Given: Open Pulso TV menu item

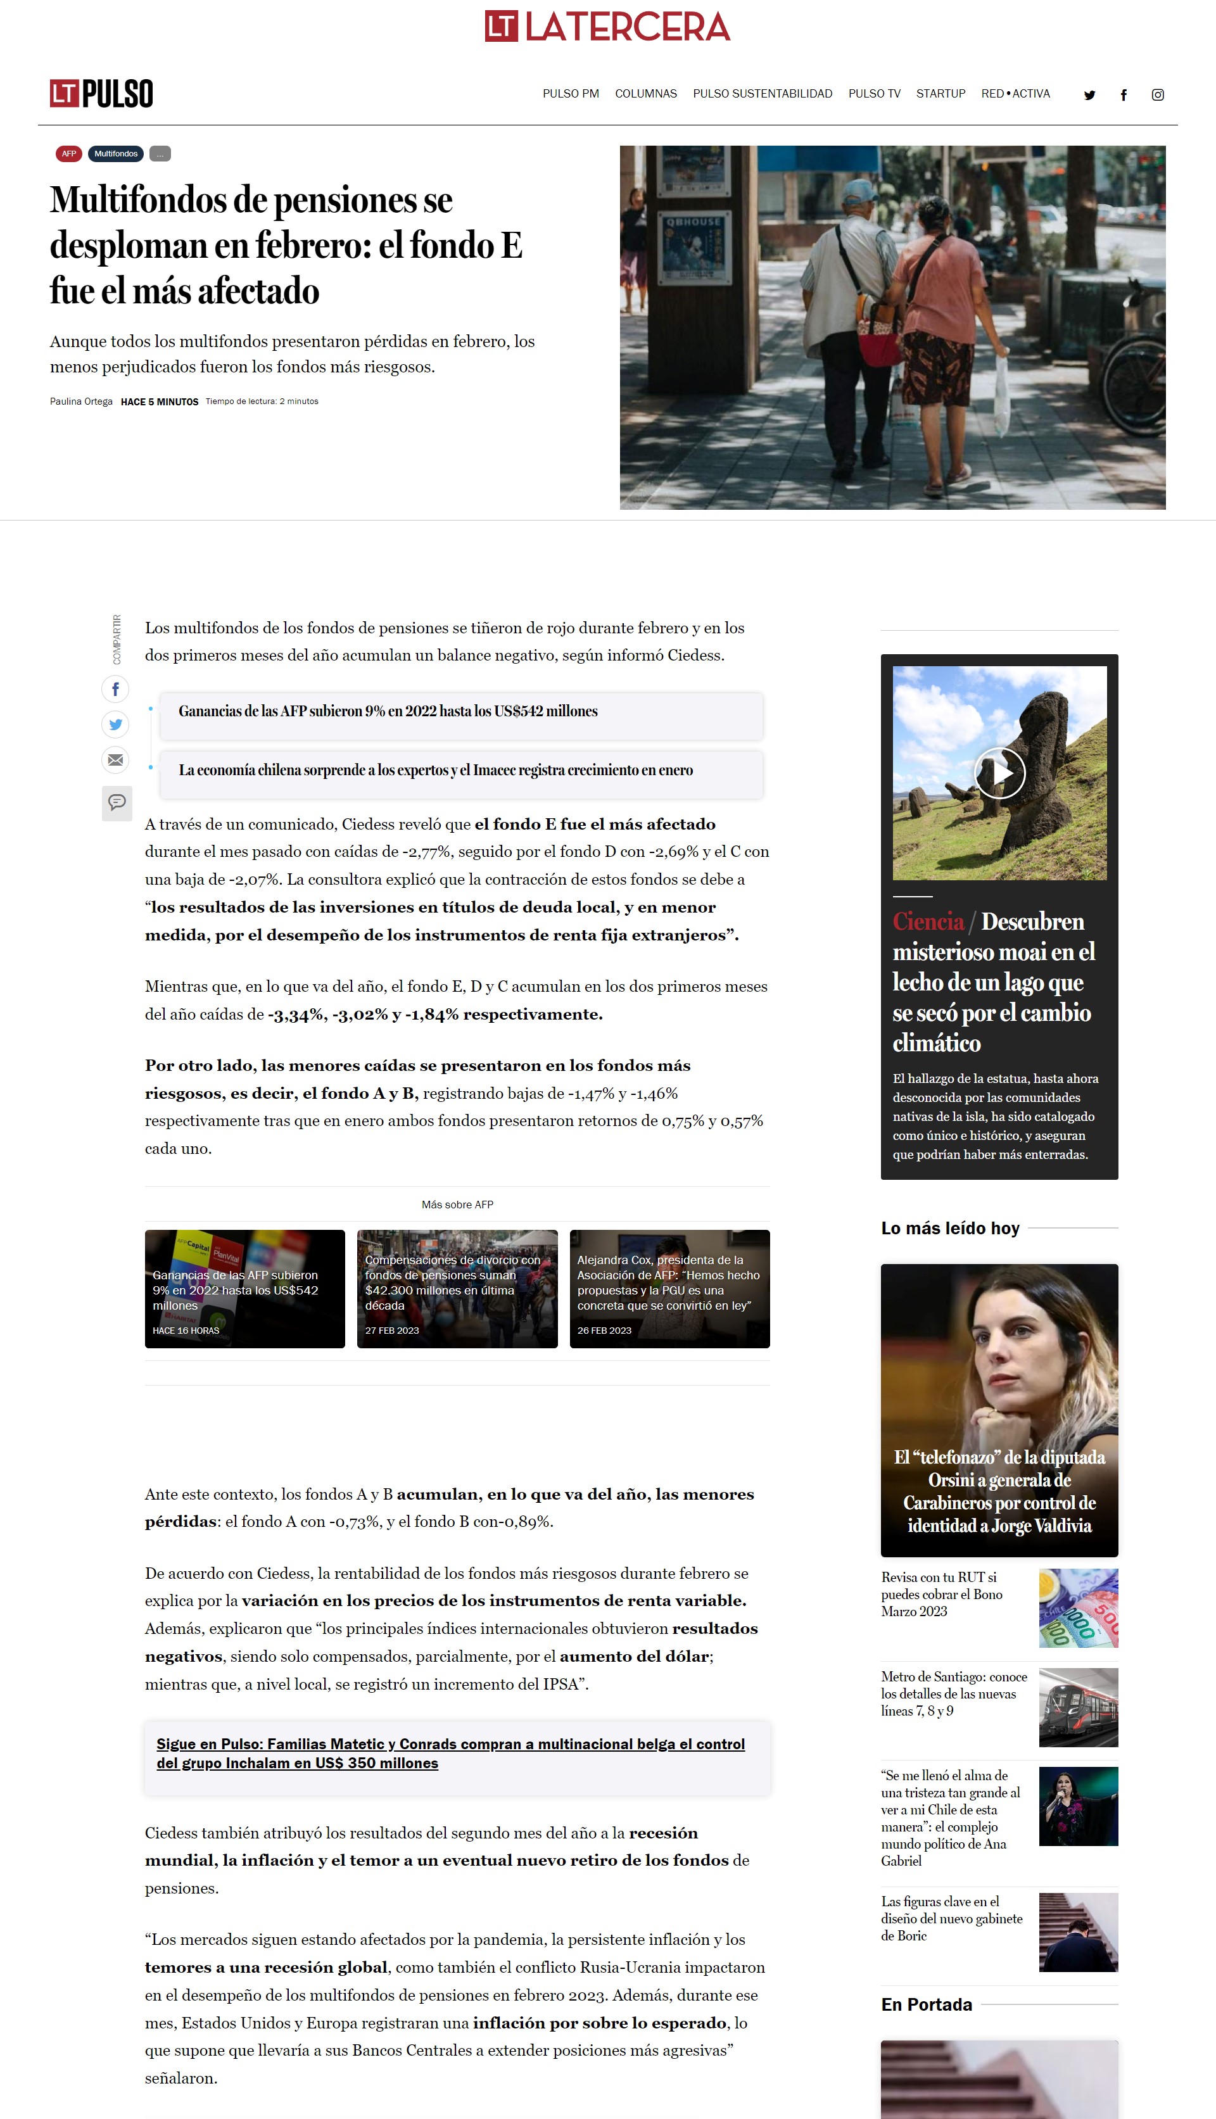Looking at the screenshot, I should [875, 94].
